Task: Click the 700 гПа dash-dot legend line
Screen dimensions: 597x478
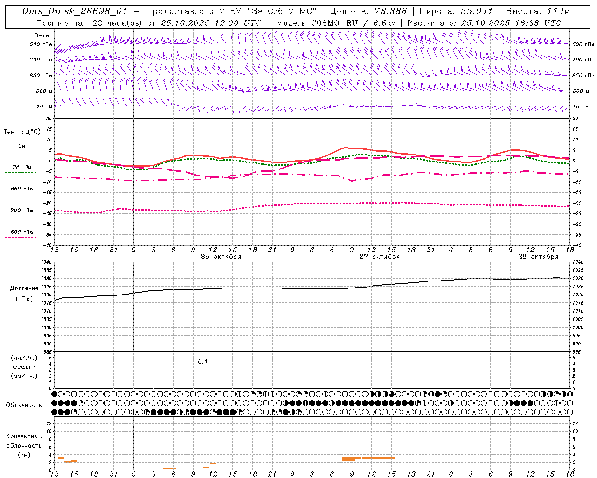Action: point(21,215)
